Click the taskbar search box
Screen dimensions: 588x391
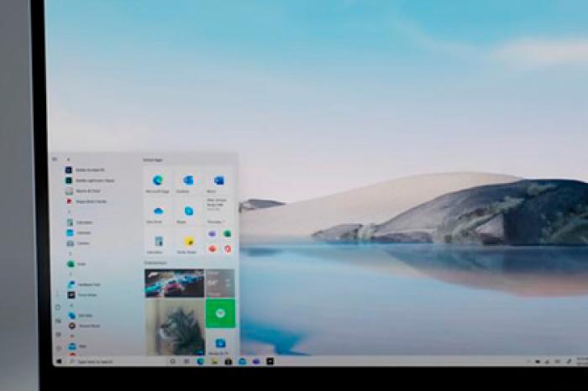click(x=115, y=362)
